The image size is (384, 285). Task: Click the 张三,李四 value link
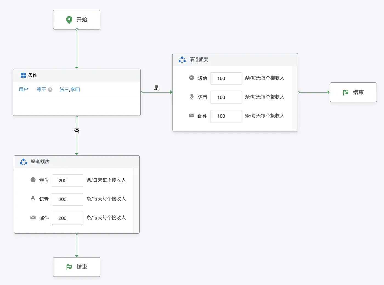point(70,90)
